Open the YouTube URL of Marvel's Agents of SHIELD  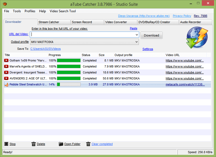pyautogui.click(x=185, y=66)
